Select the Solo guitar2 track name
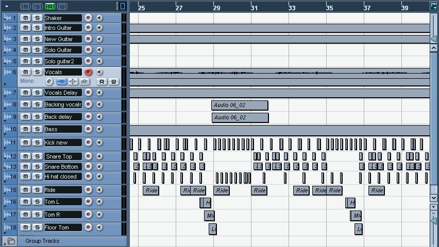This screenshot has width=439, height=247. pyautogui.click(x=63, y=61)
